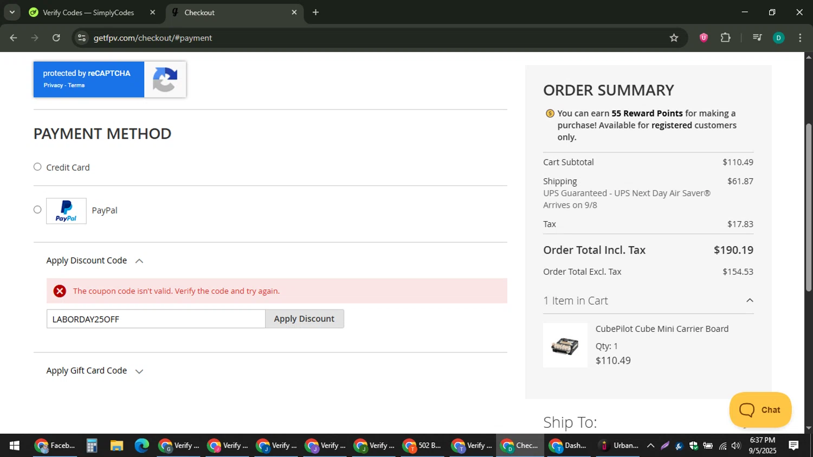Click the CubePilot Cube Mini product thumbnail
813x457 pixels.
point(565,345)
